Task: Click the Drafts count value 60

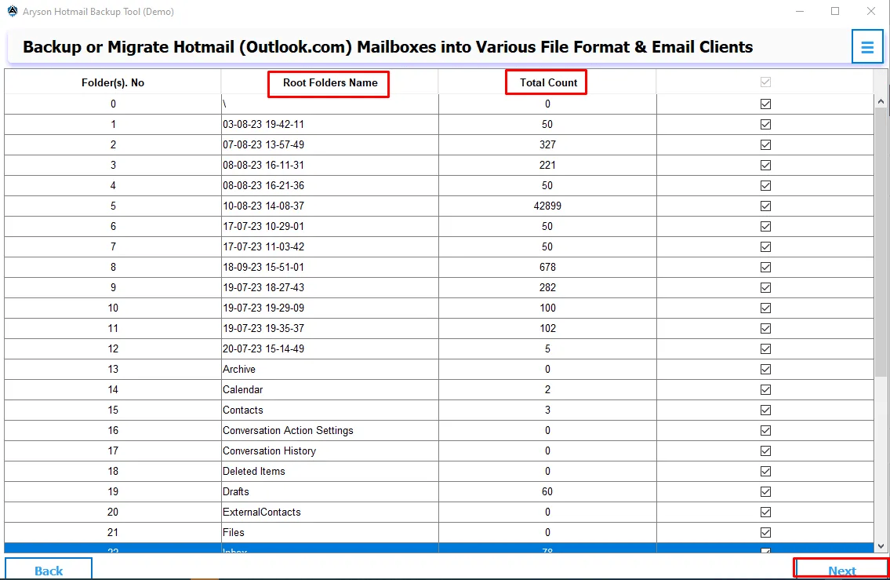Action: click(547, 492)
